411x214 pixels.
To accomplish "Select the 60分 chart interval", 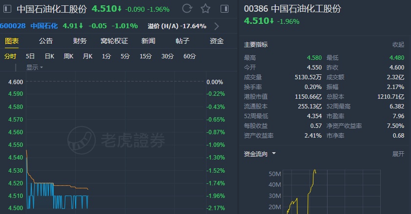I will [x=189, y=56].
